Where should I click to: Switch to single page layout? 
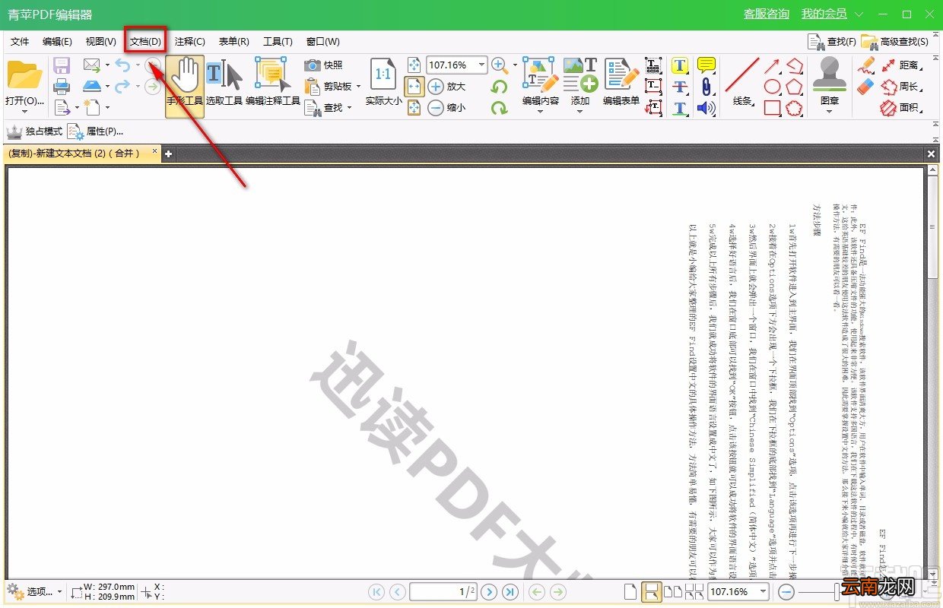[630, 591]
